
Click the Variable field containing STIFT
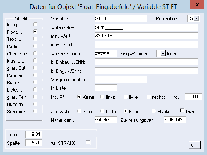[x=121, y=18]
